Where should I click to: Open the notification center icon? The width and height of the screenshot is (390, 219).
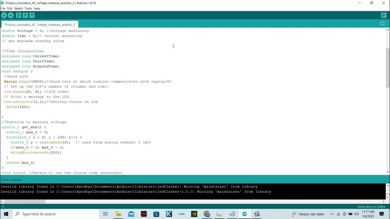382,214
